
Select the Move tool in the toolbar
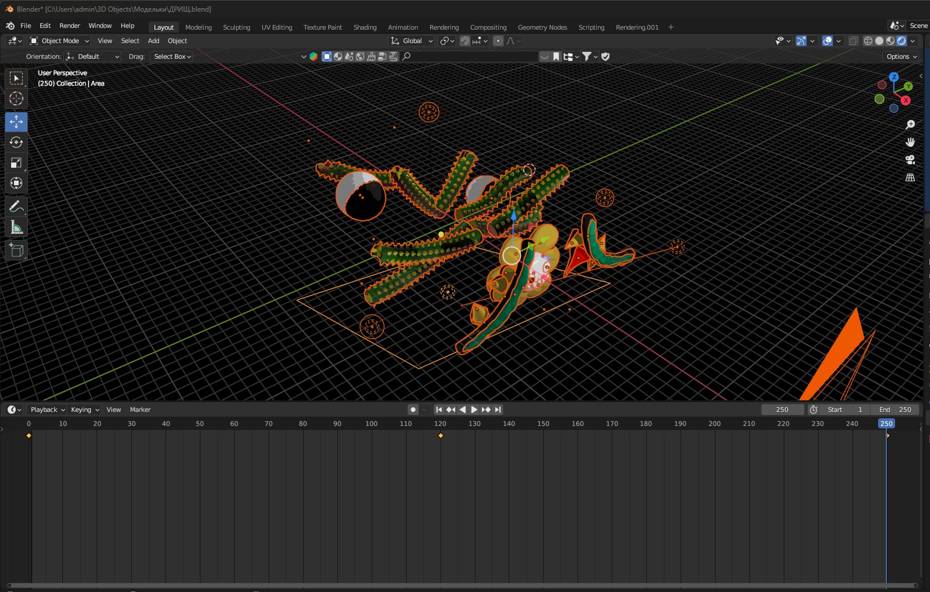[x=16, y=122]
